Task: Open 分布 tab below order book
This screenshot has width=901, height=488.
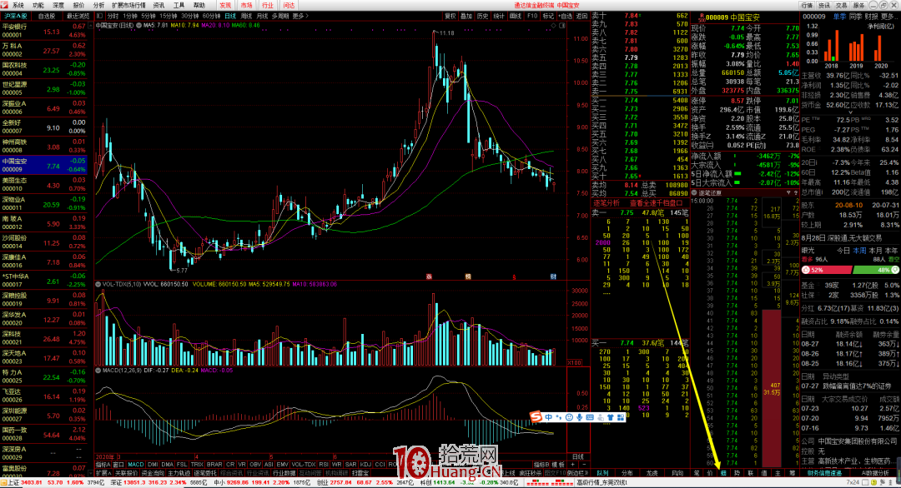Action: (627, 473)
